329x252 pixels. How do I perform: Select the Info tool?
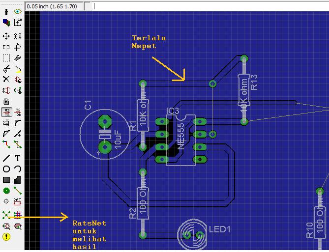pyautogui.click(x=6, y=11)
